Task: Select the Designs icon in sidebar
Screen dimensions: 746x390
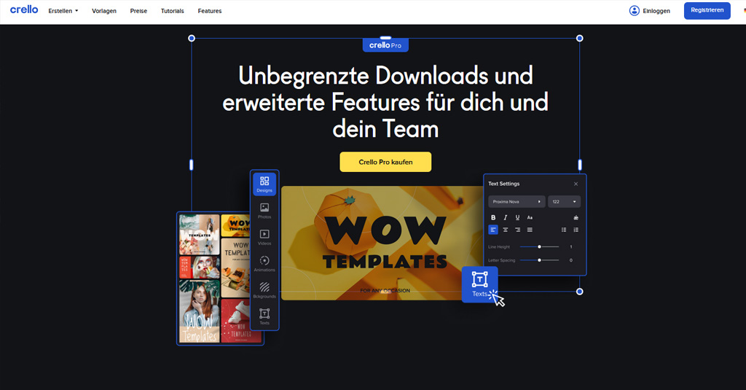Action: click(x=264, y=184)
